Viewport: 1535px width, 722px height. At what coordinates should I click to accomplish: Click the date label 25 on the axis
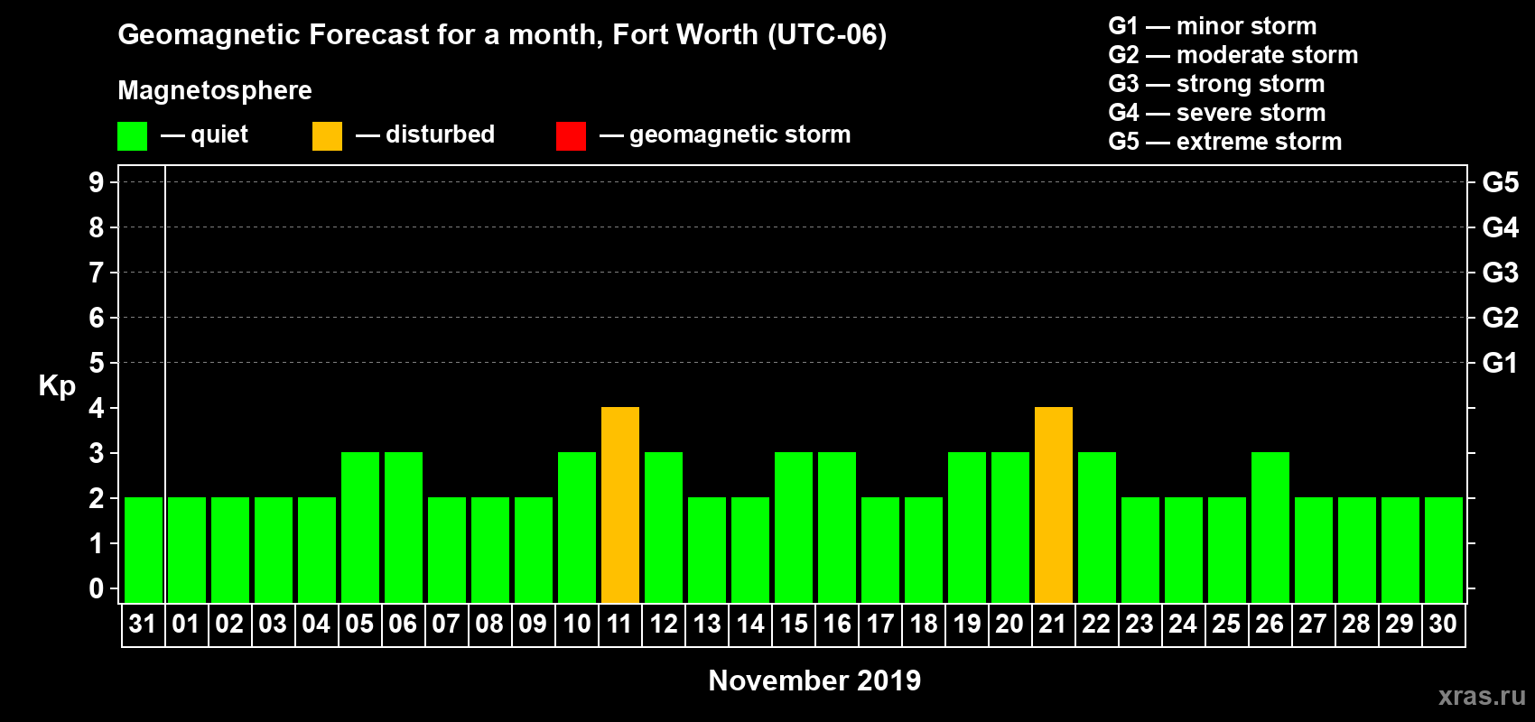1226,624
